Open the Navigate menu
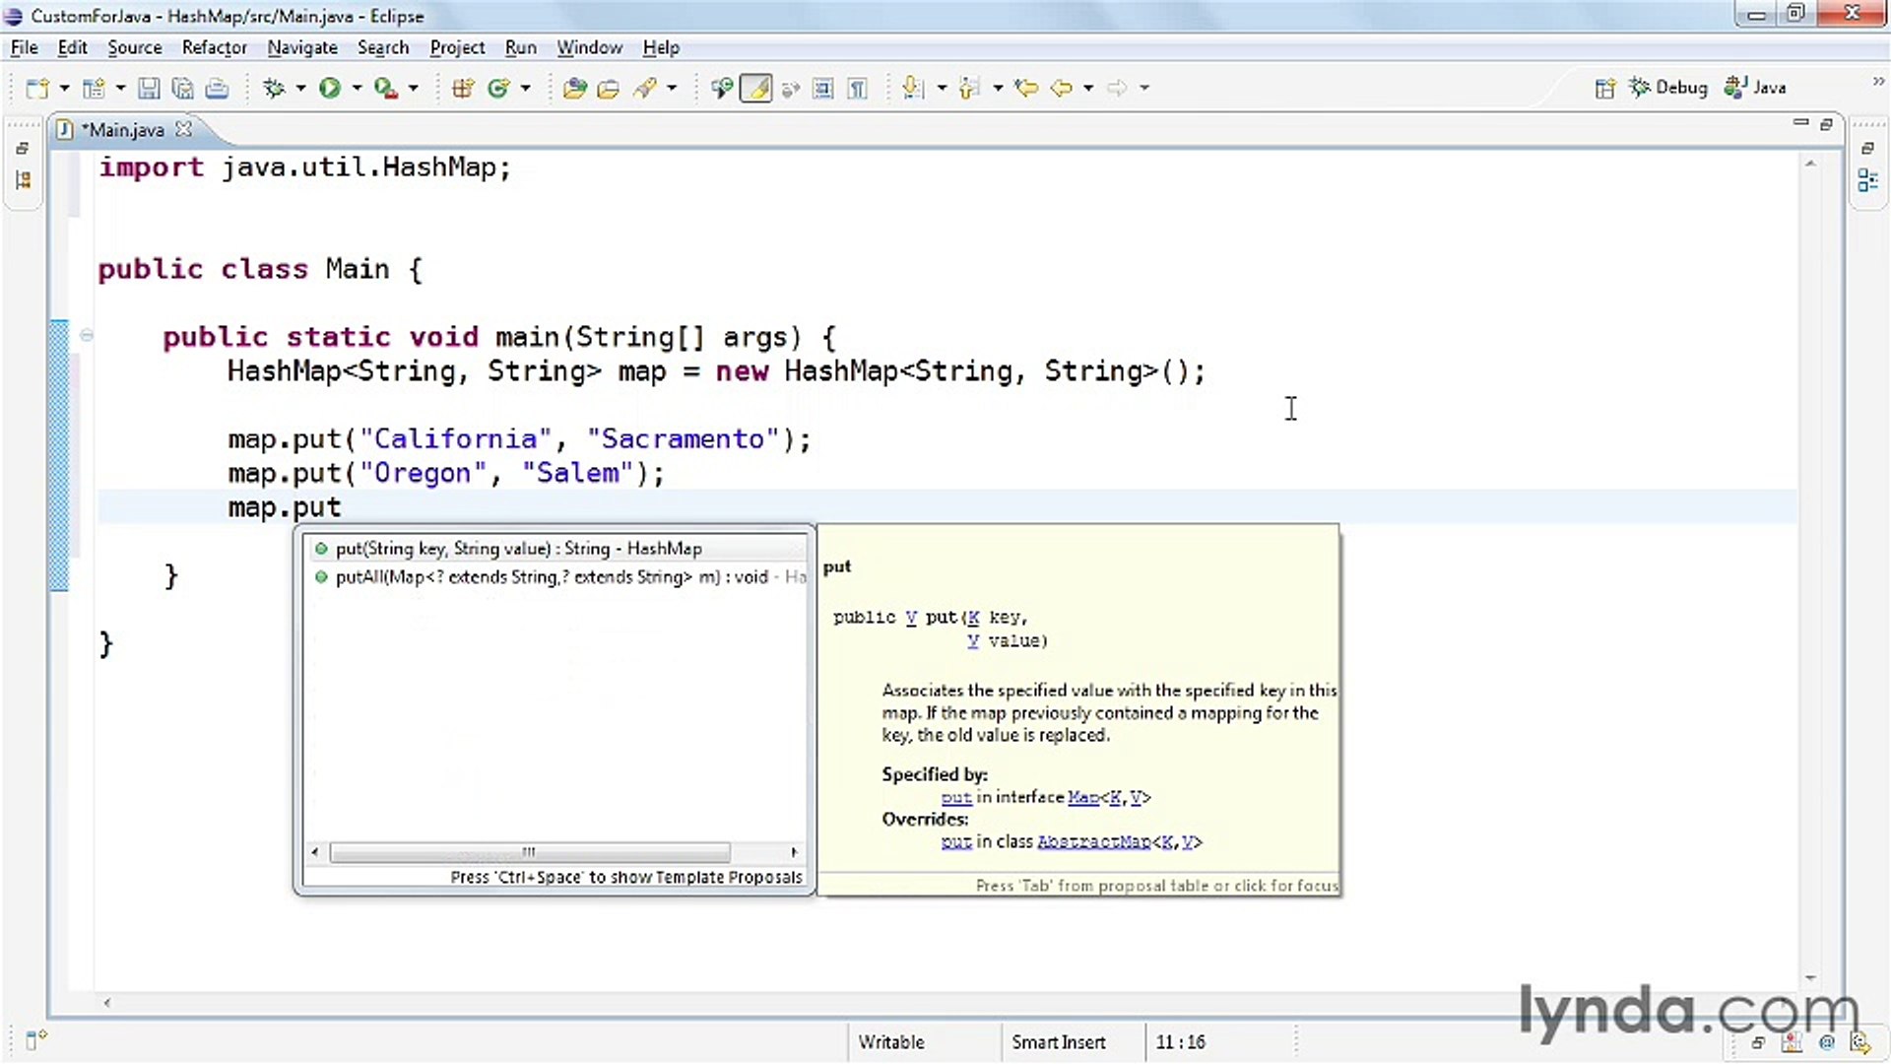1891x1064 pixels. [x=302, y=46]
